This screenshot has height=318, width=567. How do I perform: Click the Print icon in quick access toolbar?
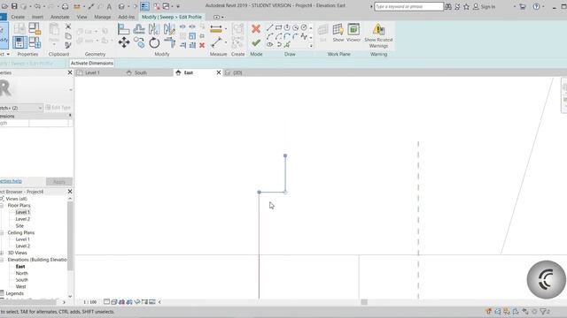pos(65,6)
